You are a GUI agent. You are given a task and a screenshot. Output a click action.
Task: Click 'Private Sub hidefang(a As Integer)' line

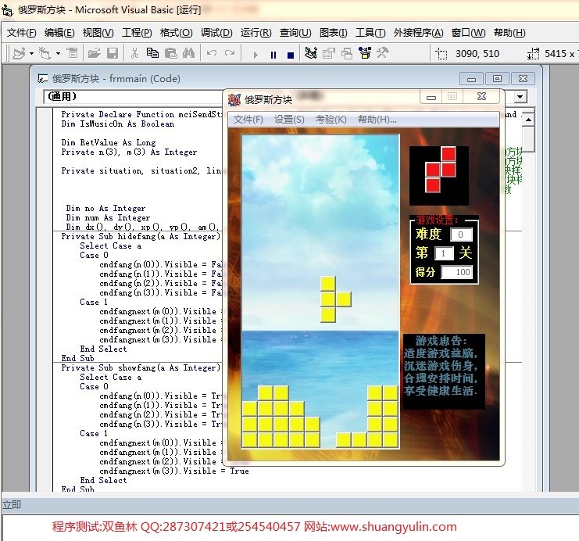tap(141, 237)
